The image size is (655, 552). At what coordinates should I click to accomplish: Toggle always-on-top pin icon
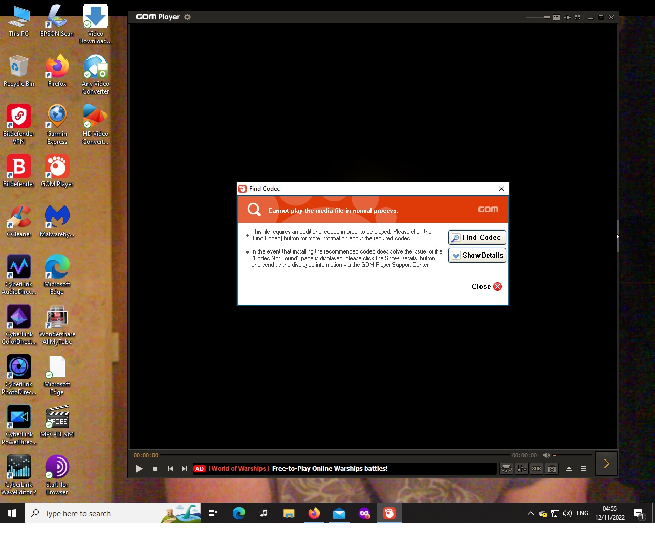click(x=567, y=17)
